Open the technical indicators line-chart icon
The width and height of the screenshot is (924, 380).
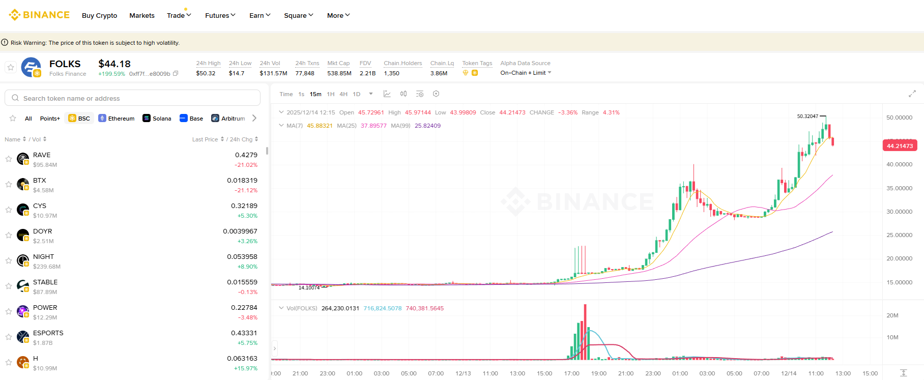pos(387,94)
